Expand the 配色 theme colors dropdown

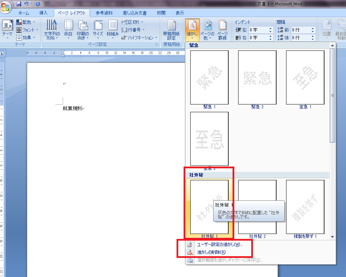coord(26,22)
